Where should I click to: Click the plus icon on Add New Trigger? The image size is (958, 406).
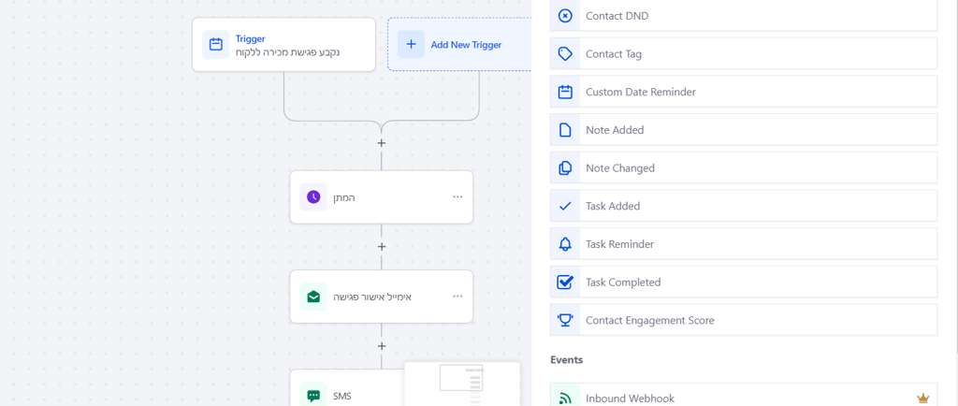(x=412, y=45)
